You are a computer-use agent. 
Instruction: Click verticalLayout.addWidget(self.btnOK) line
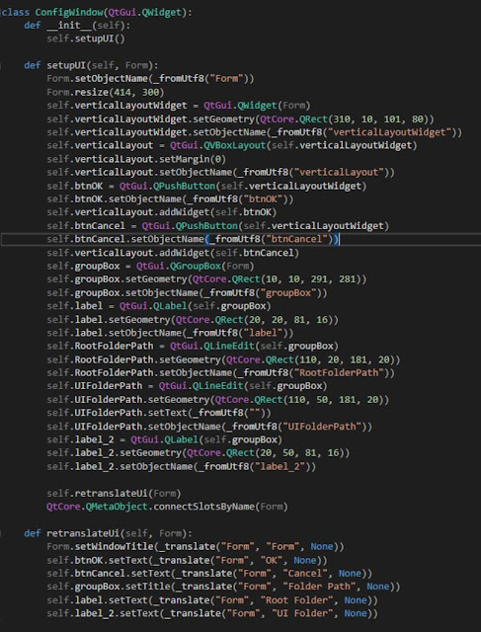[162, 212]
